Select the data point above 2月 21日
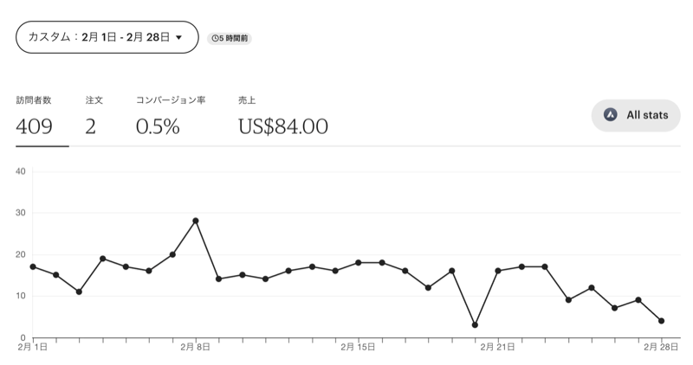Viewport: 693px width, 365px height. (x=498, y=271)
